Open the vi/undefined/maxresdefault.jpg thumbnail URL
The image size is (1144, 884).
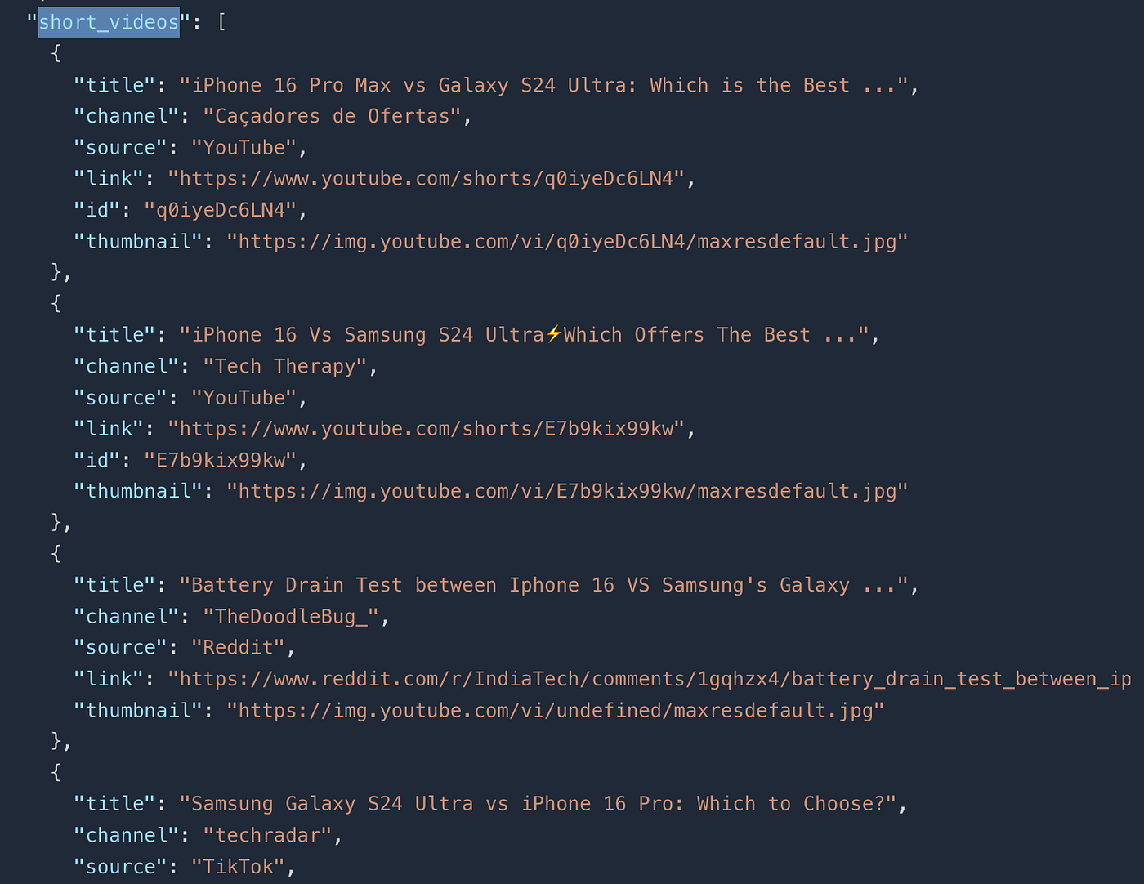coord(556,710)
